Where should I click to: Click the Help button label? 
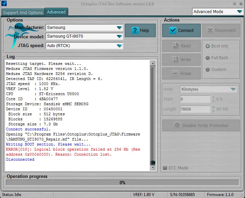tap(145, 30)
